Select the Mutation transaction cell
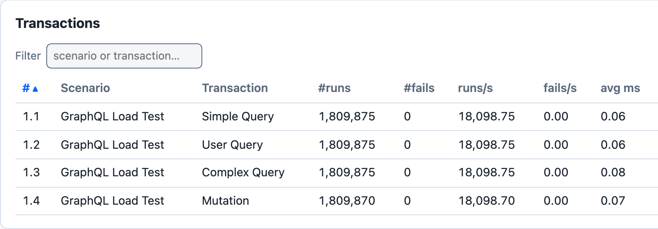This screenshot has height=229, width=658. tap(225, 201)
